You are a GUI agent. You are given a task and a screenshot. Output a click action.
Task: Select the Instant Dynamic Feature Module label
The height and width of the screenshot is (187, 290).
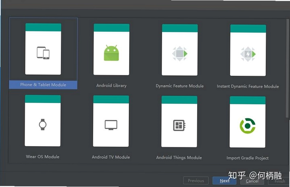coord(248,86)
